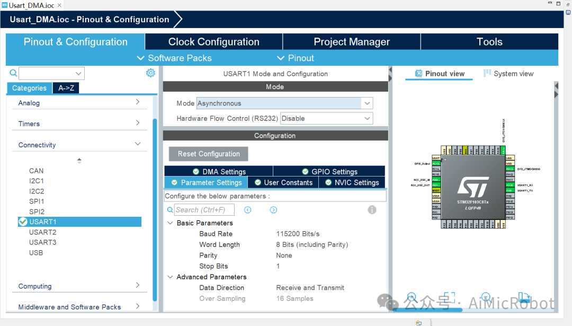
Task: Open NVIC Settings tab
Action: click(352, 182)
